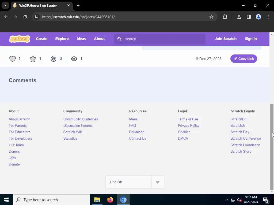Open the Terms of Use link
274x205 pixels.
point(188,119)
